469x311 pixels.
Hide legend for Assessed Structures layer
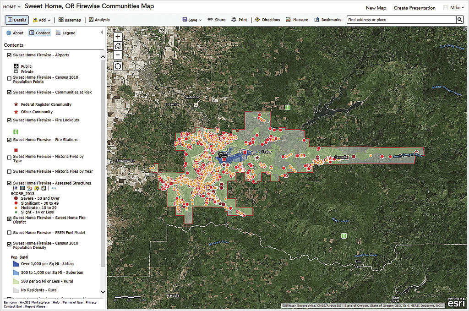15,188
